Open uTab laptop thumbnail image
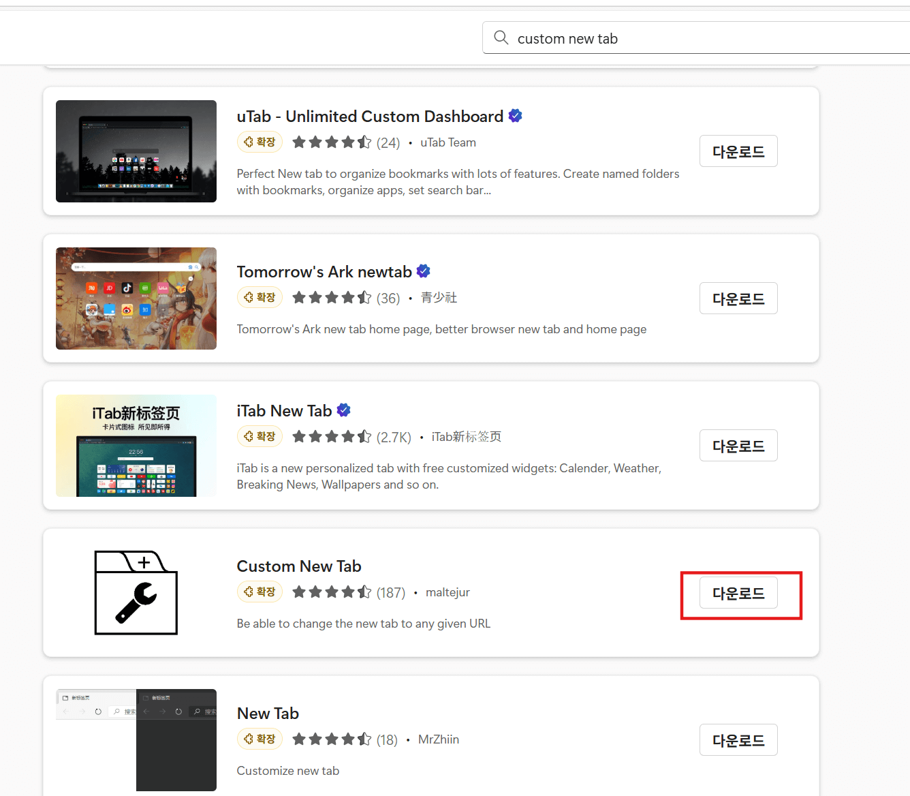Screen dimensions: 910x796 coord(136,151)
